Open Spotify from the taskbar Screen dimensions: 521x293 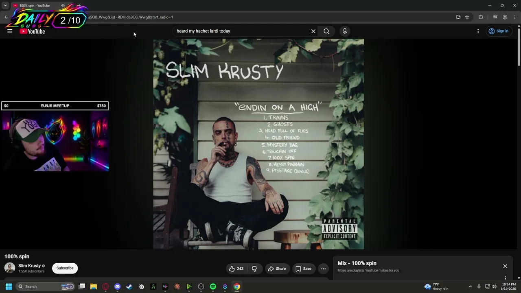[x=213, y=286]
